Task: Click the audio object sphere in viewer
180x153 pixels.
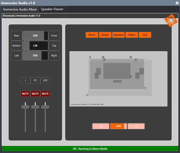Action: [131, 76]
